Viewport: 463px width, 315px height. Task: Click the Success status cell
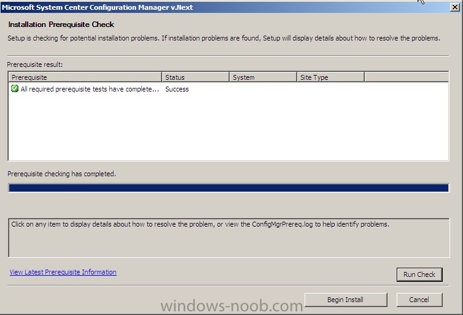[x=177, y=89]
